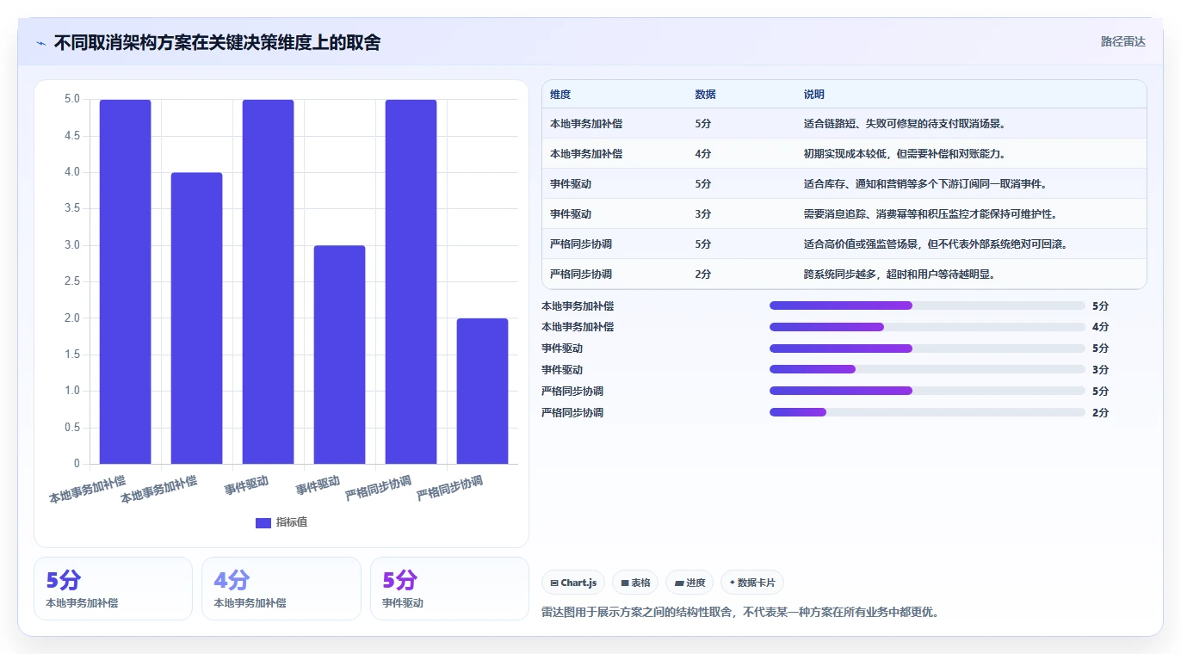Click the taller 严格同步协调 bar in chart
Viewport: 1181px width, 654px height.
[x=411, y=281]
